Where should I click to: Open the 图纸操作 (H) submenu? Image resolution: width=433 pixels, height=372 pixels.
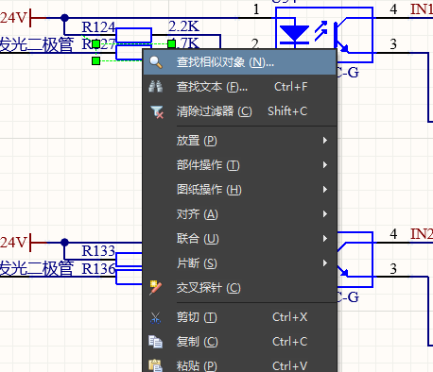click(240, 190)
